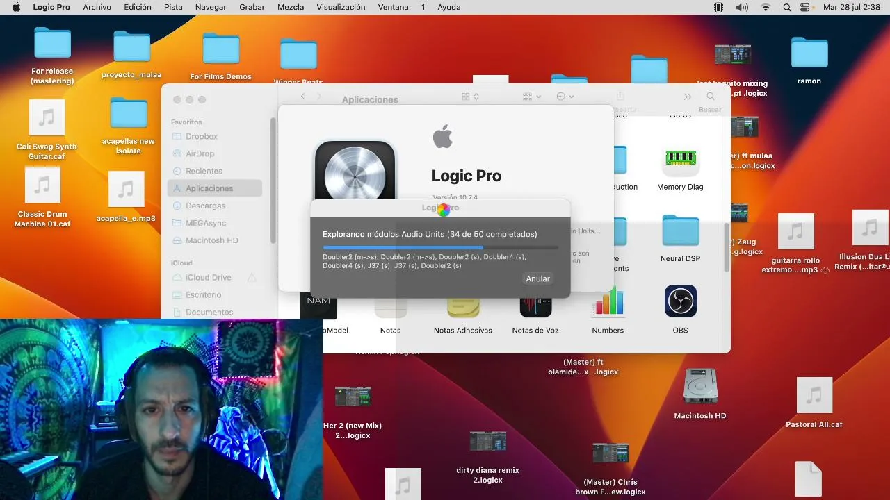
Task: Open the Visualización menu
Action: pyautogui.click(x=341, y=7)
